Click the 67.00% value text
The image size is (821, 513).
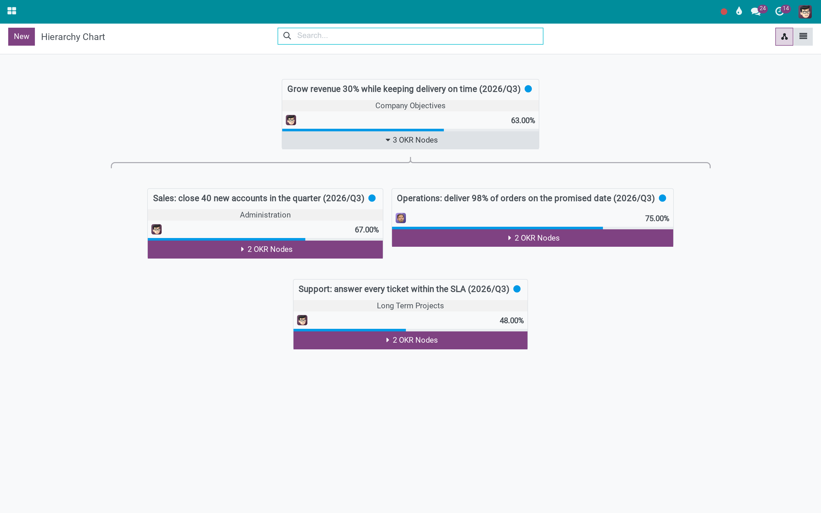click(366, 230)
